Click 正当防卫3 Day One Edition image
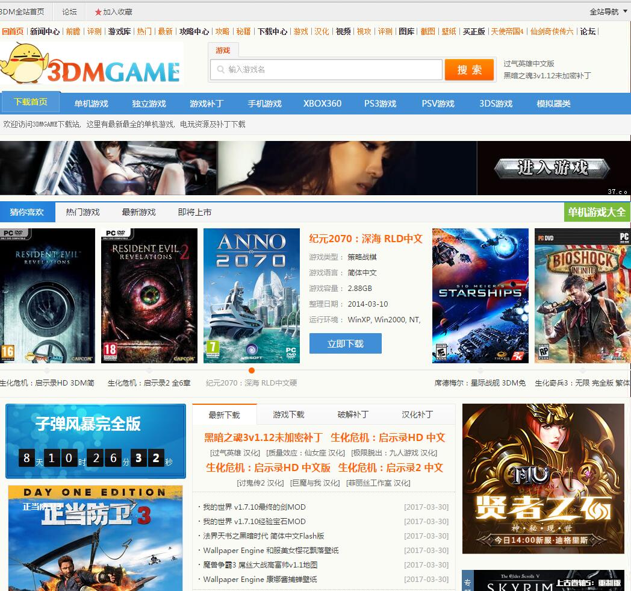The height and width of the screenshot is (591, 631). pyautogui.click(x=95, y=538)
